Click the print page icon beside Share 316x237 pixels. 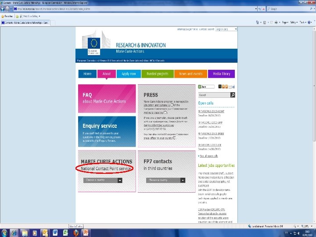(233, 86)
